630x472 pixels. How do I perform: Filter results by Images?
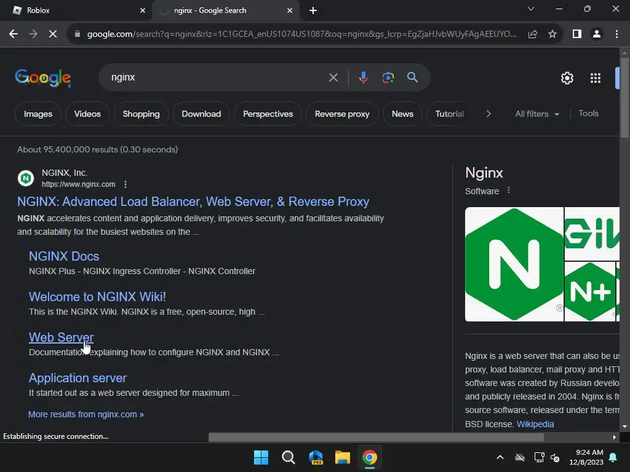click(x=38, y=114)
